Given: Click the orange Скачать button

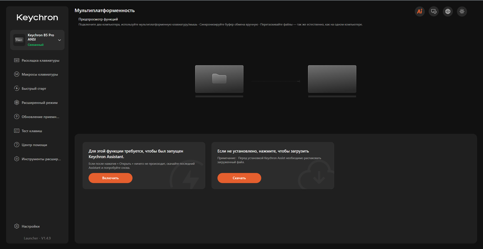Looking at the screenshot, I should [239, 178].
